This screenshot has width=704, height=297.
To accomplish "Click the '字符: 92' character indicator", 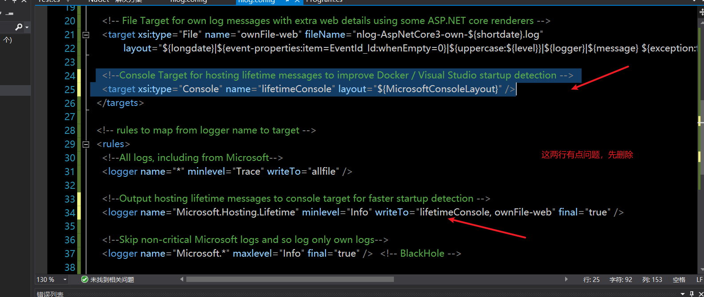I will pyautogui.click(x=621, y=280).
